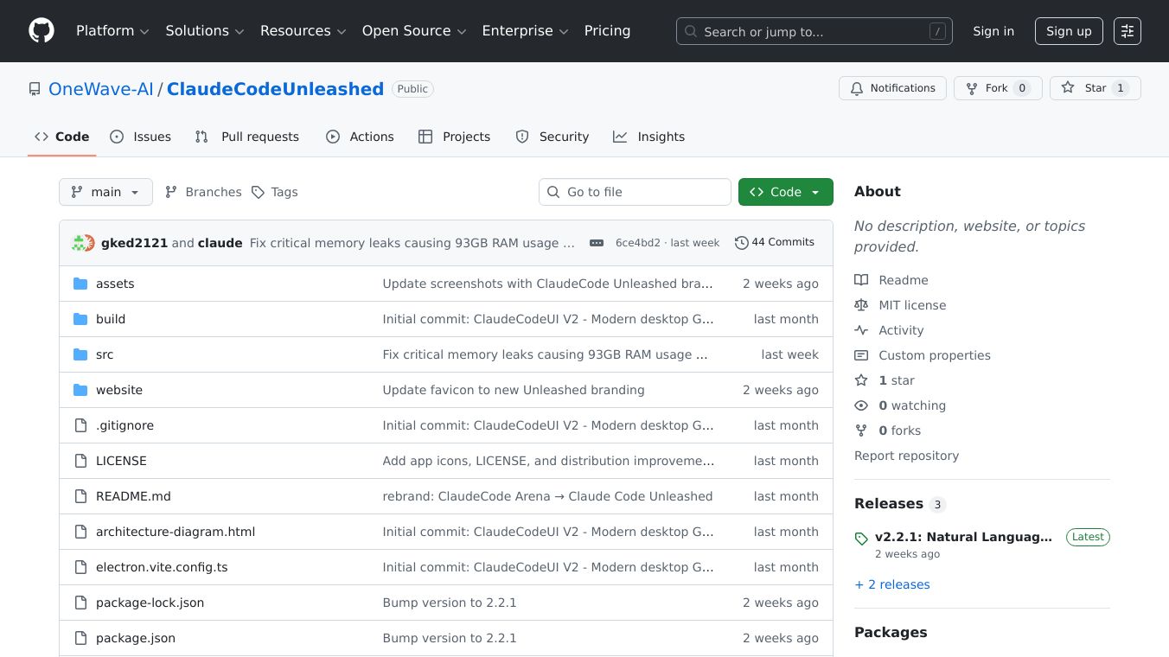The height and width of the screenshot is (657, 1169).
Task: Open the Solutions navigation menu
Action: click(205, 31)
